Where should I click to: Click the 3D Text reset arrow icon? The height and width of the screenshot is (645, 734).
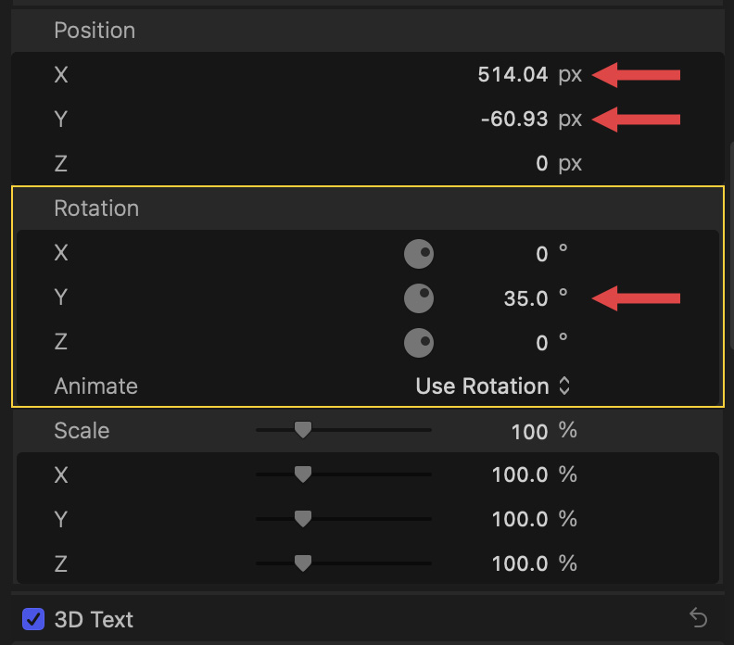point(699,618)
